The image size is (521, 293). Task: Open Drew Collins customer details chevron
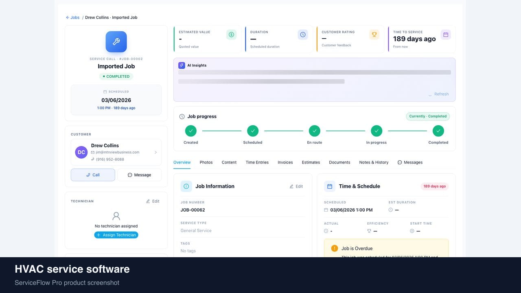pyautogui.click(x=155, y=152)
